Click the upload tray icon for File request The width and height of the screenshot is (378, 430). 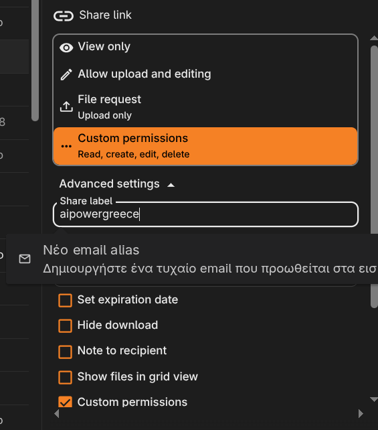tap(66, 107)
